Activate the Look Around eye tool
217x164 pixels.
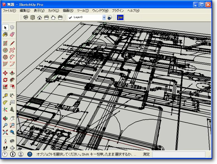12,141
